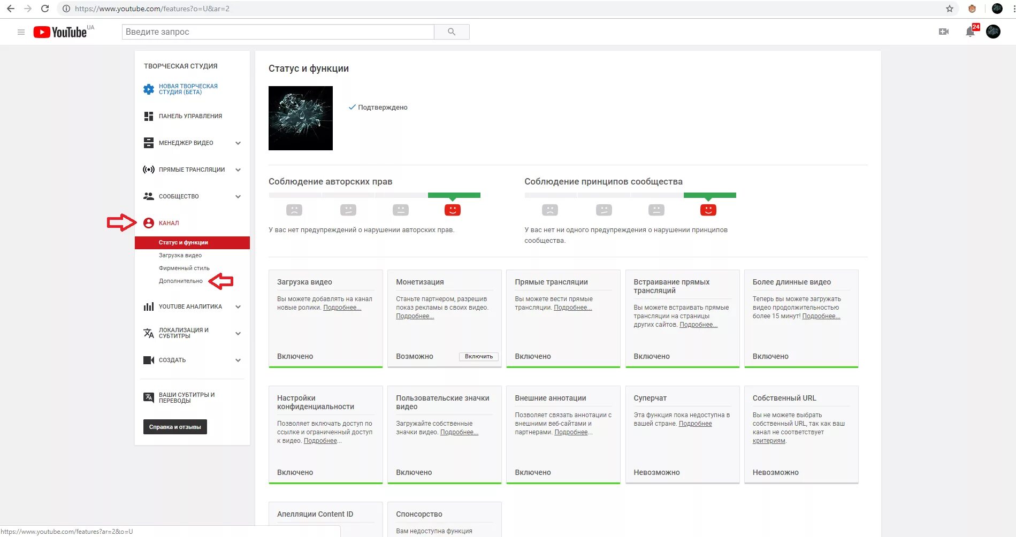Viewport: 1016px width, 537px height.
Task: Expand the Прямые трансляции chevron
Action: [x=238, y=170]
